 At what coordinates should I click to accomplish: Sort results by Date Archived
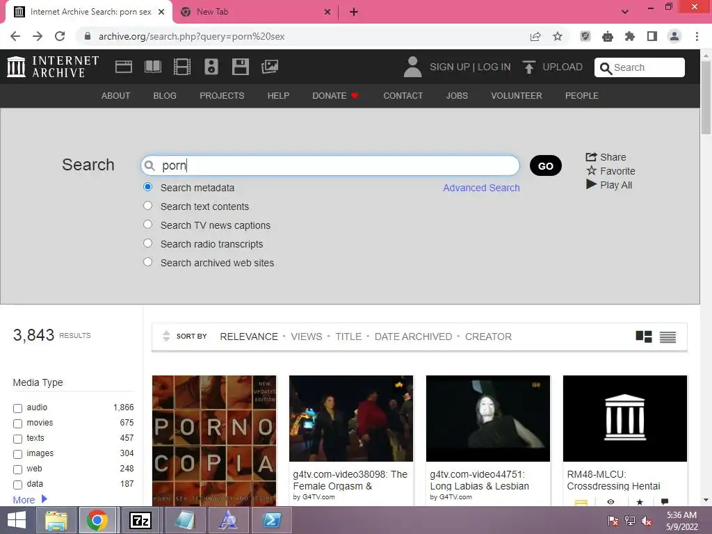pos(413,337)
